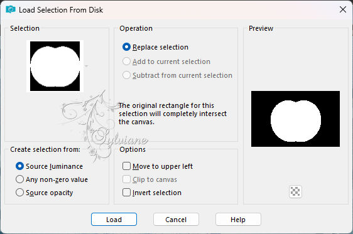
Task: Choose Add to current selection
Action: tap(166, 61)
